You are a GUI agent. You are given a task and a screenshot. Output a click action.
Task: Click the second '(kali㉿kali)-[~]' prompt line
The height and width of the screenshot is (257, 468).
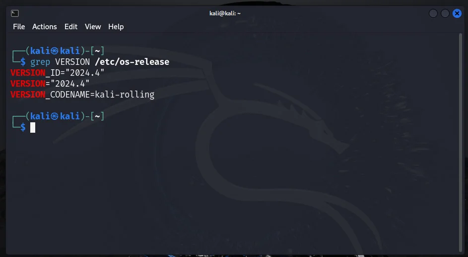pos(65,116)
